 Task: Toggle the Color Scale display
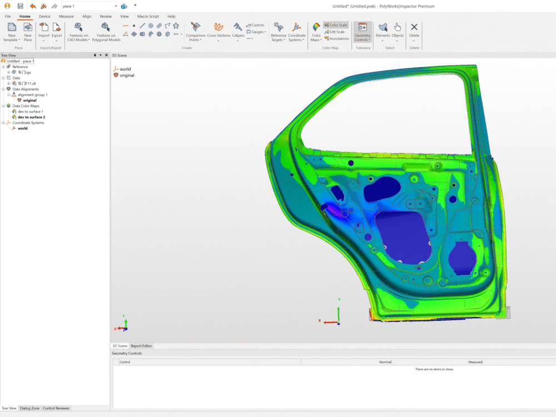[336, 25]
